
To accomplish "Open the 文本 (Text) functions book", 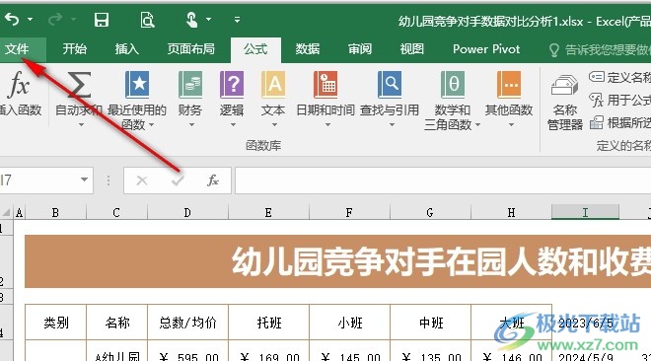I will pos(273,99).
